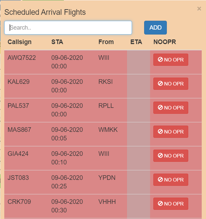Image resolution: width=206 pixels, height=219 pixels.
Task: Click the ETA cell for PAL537
Action: (x=138, y=110)
